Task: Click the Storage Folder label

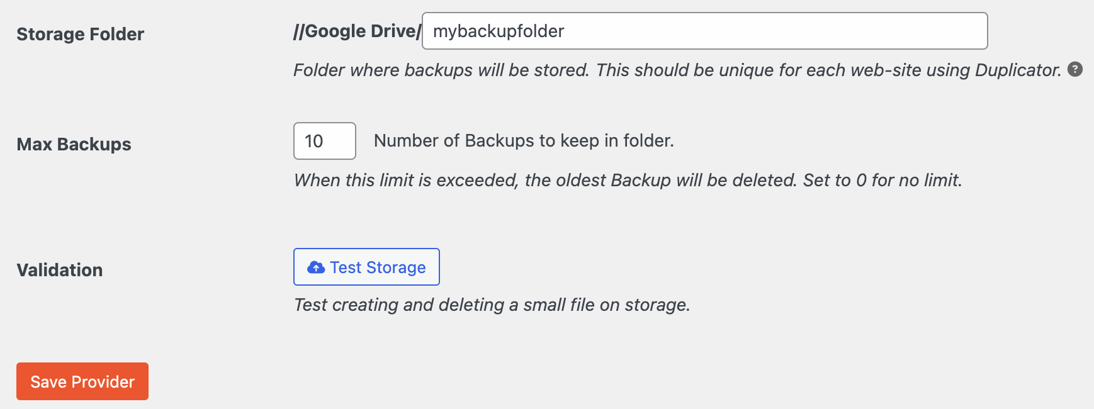Action: click(x=81, y=34)
